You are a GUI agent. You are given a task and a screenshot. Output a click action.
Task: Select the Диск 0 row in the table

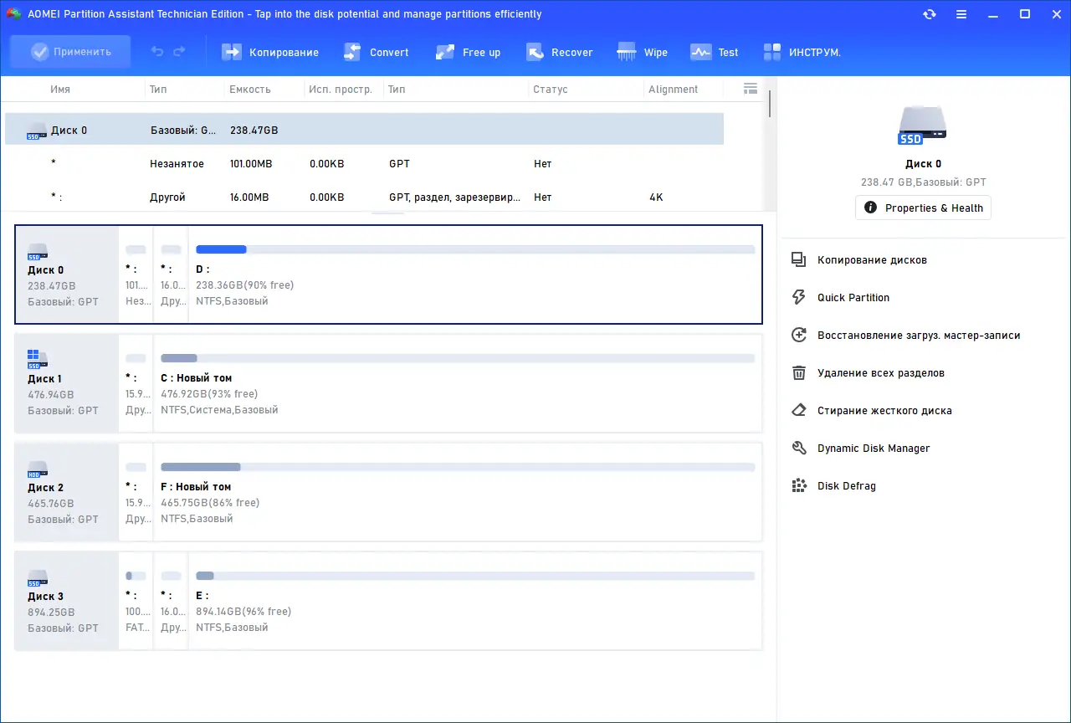tap(364, 130)
